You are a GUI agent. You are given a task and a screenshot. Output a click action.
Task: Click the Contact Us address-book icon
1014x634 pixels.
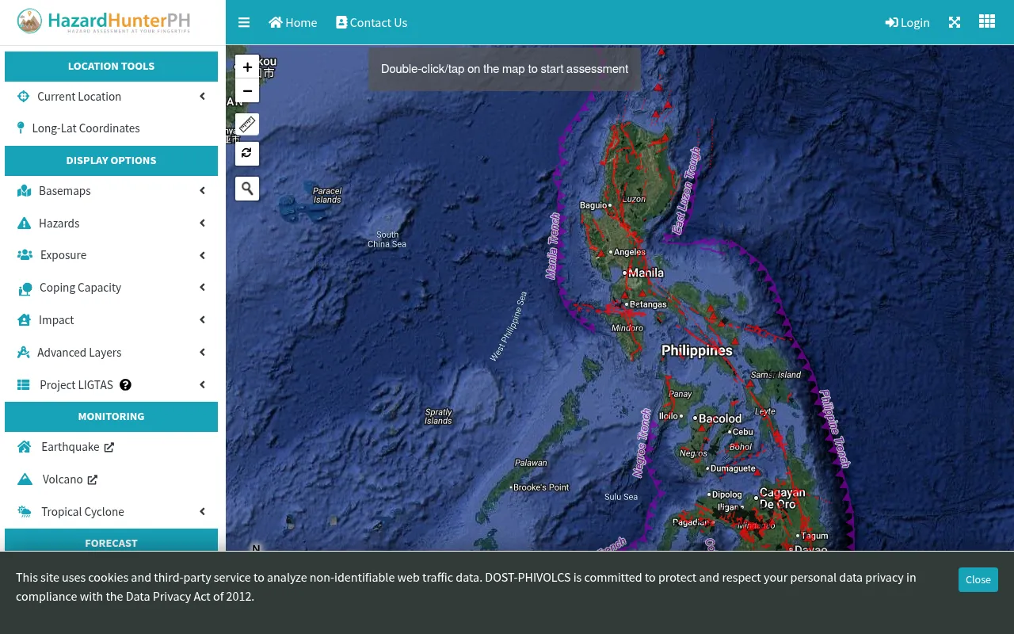[x=341, y=22]
